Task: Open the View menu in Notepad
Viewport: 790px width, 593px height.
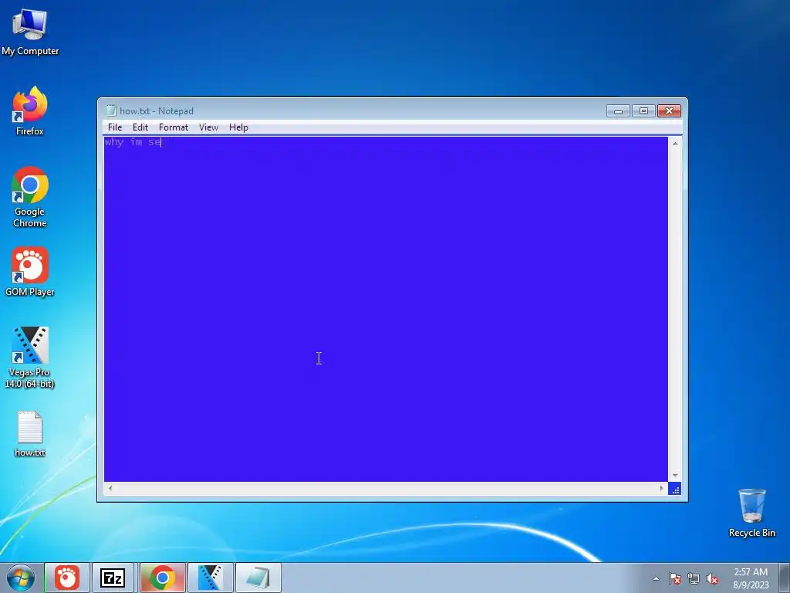Action: click(208, 127)
